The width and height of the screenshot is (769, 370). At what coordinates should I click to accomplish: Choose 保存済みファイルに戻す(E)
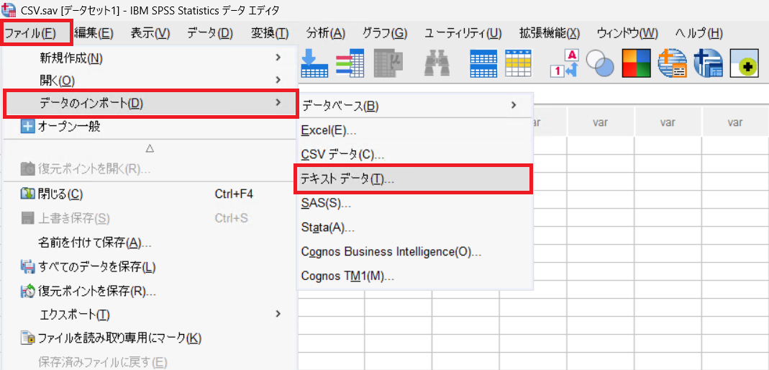[x=149, y=362]
